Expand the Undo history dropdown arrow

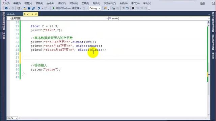[42, 8]
